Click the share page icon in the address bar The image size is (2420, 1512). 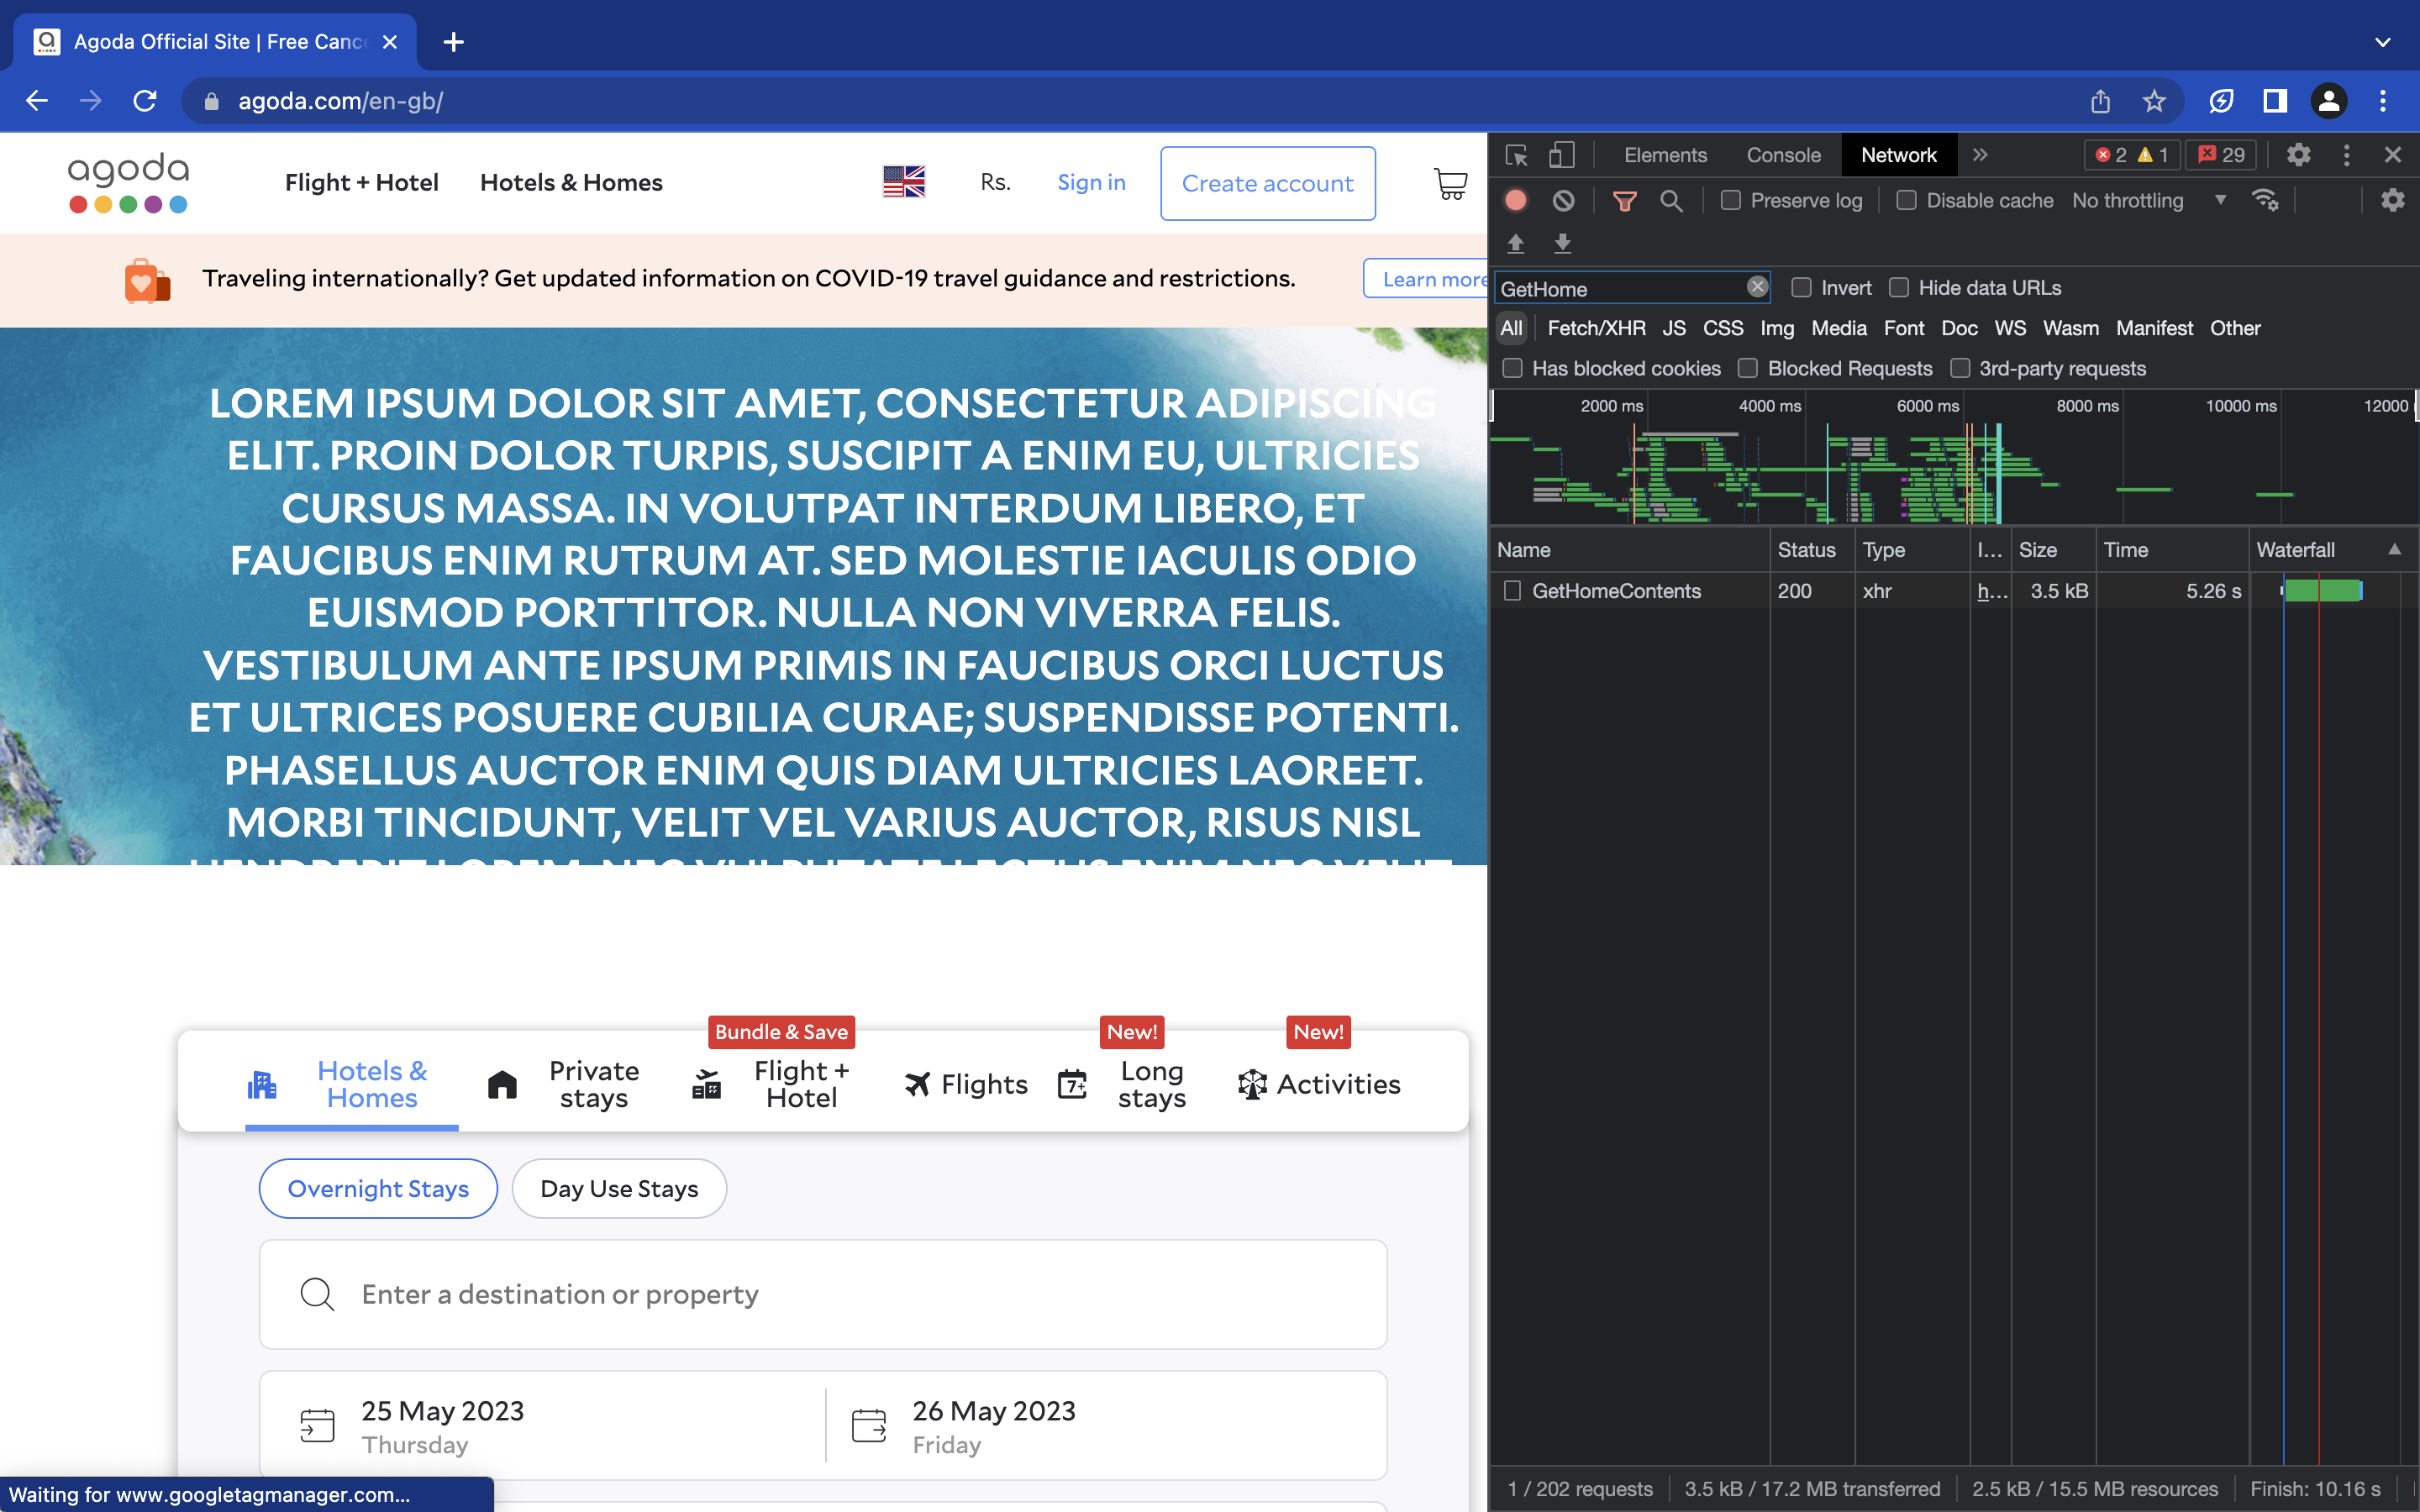tap(2100, 101)
